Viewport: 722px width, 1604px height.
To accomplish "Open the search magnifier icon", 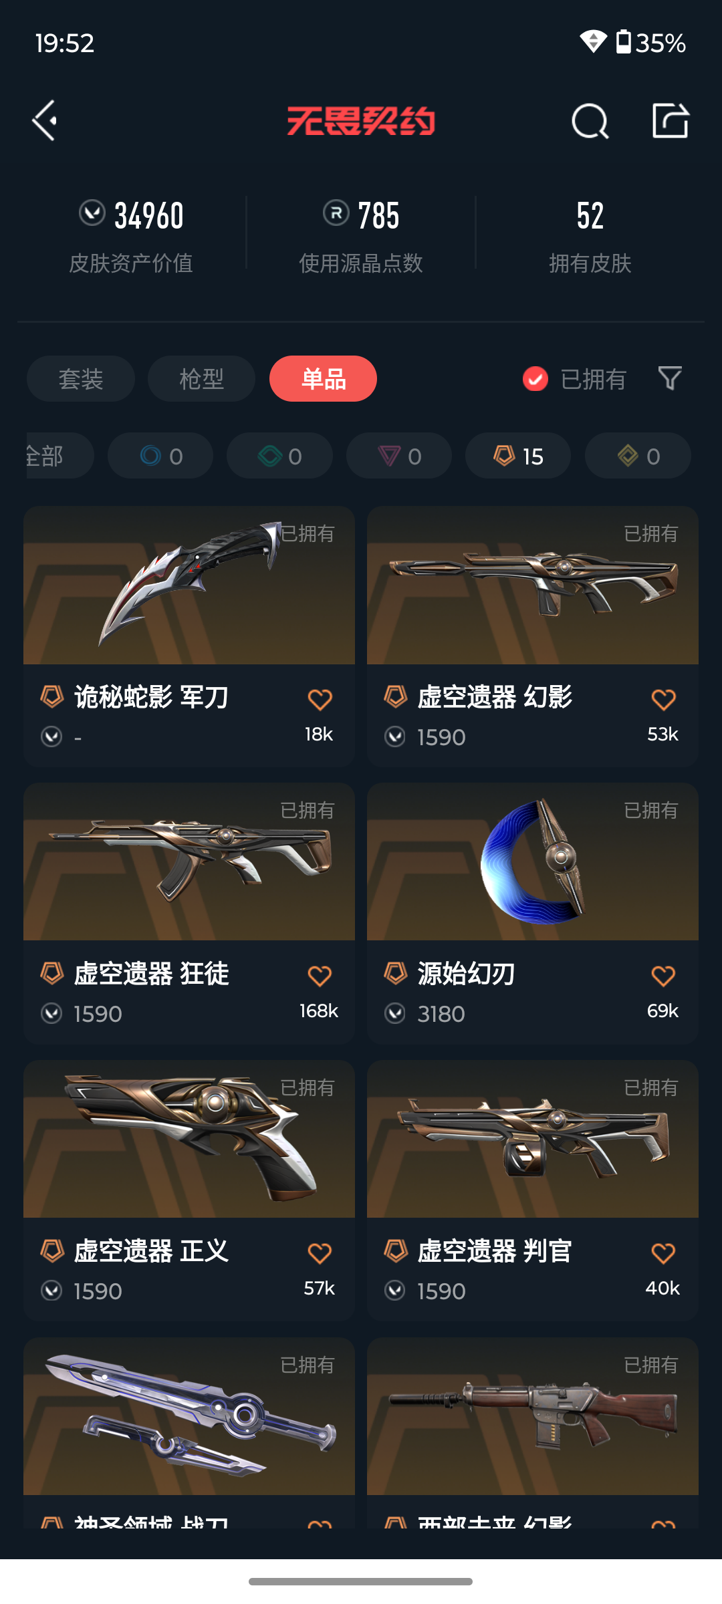I will click(590, 122).
